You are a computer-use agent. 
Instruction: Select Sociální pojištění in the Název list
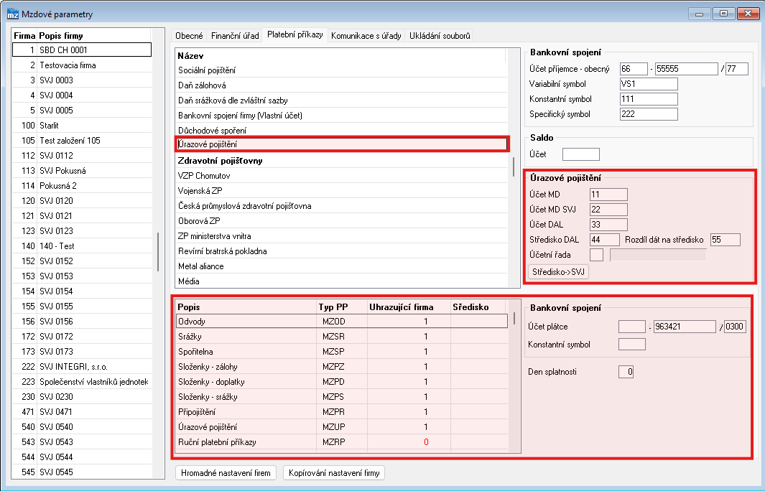click(207, 70)
